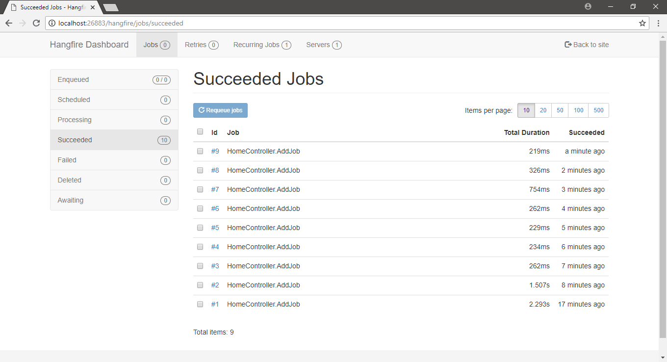667x362 pixels.
Task: Open the Jobs tab in navbar
Action: (156, 45)
